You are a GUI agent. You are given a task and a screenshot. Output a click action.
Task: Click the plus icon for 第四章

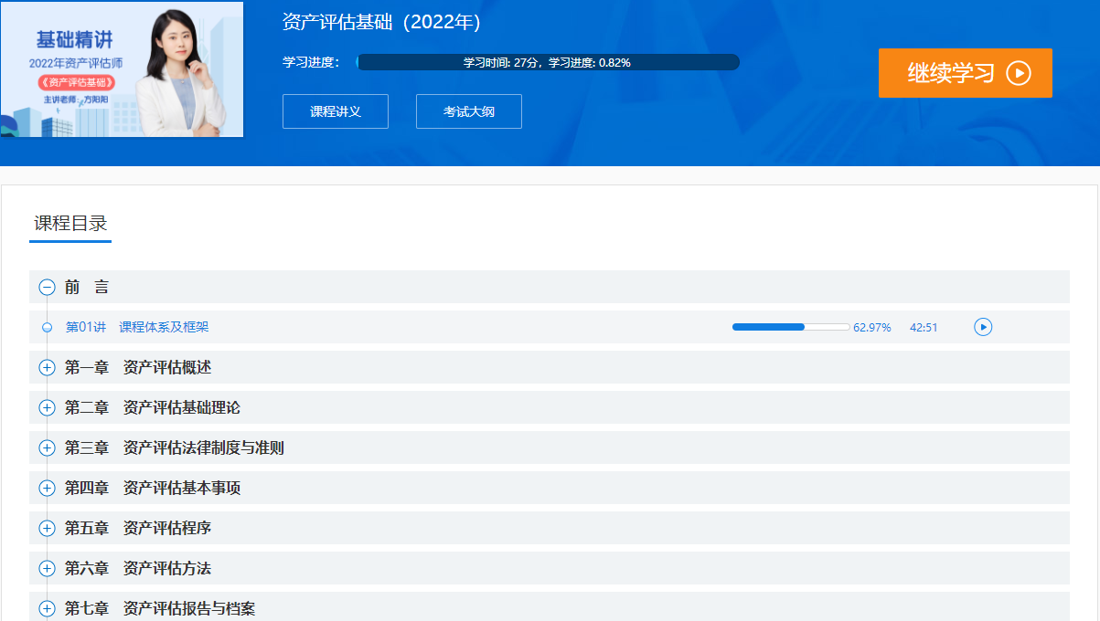[47, 487]
